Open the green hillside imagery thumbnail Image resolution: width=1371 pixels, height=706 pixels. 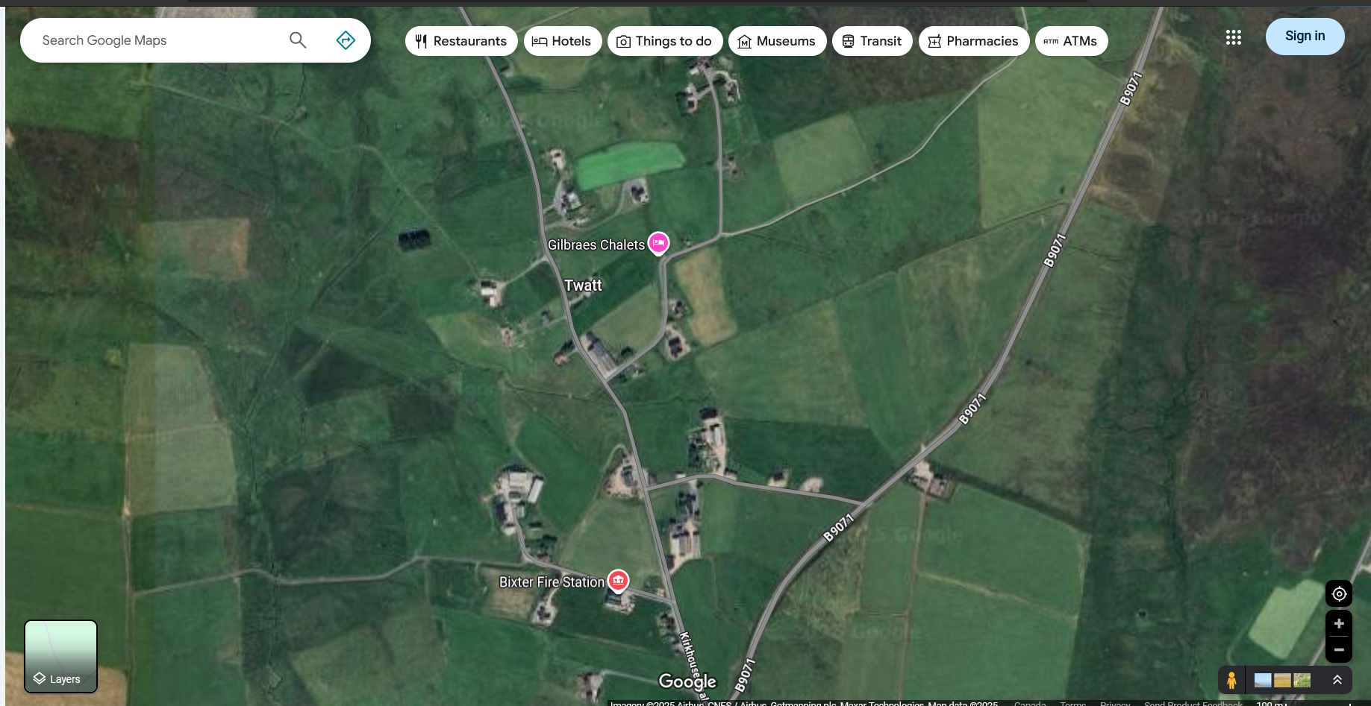1302,680
